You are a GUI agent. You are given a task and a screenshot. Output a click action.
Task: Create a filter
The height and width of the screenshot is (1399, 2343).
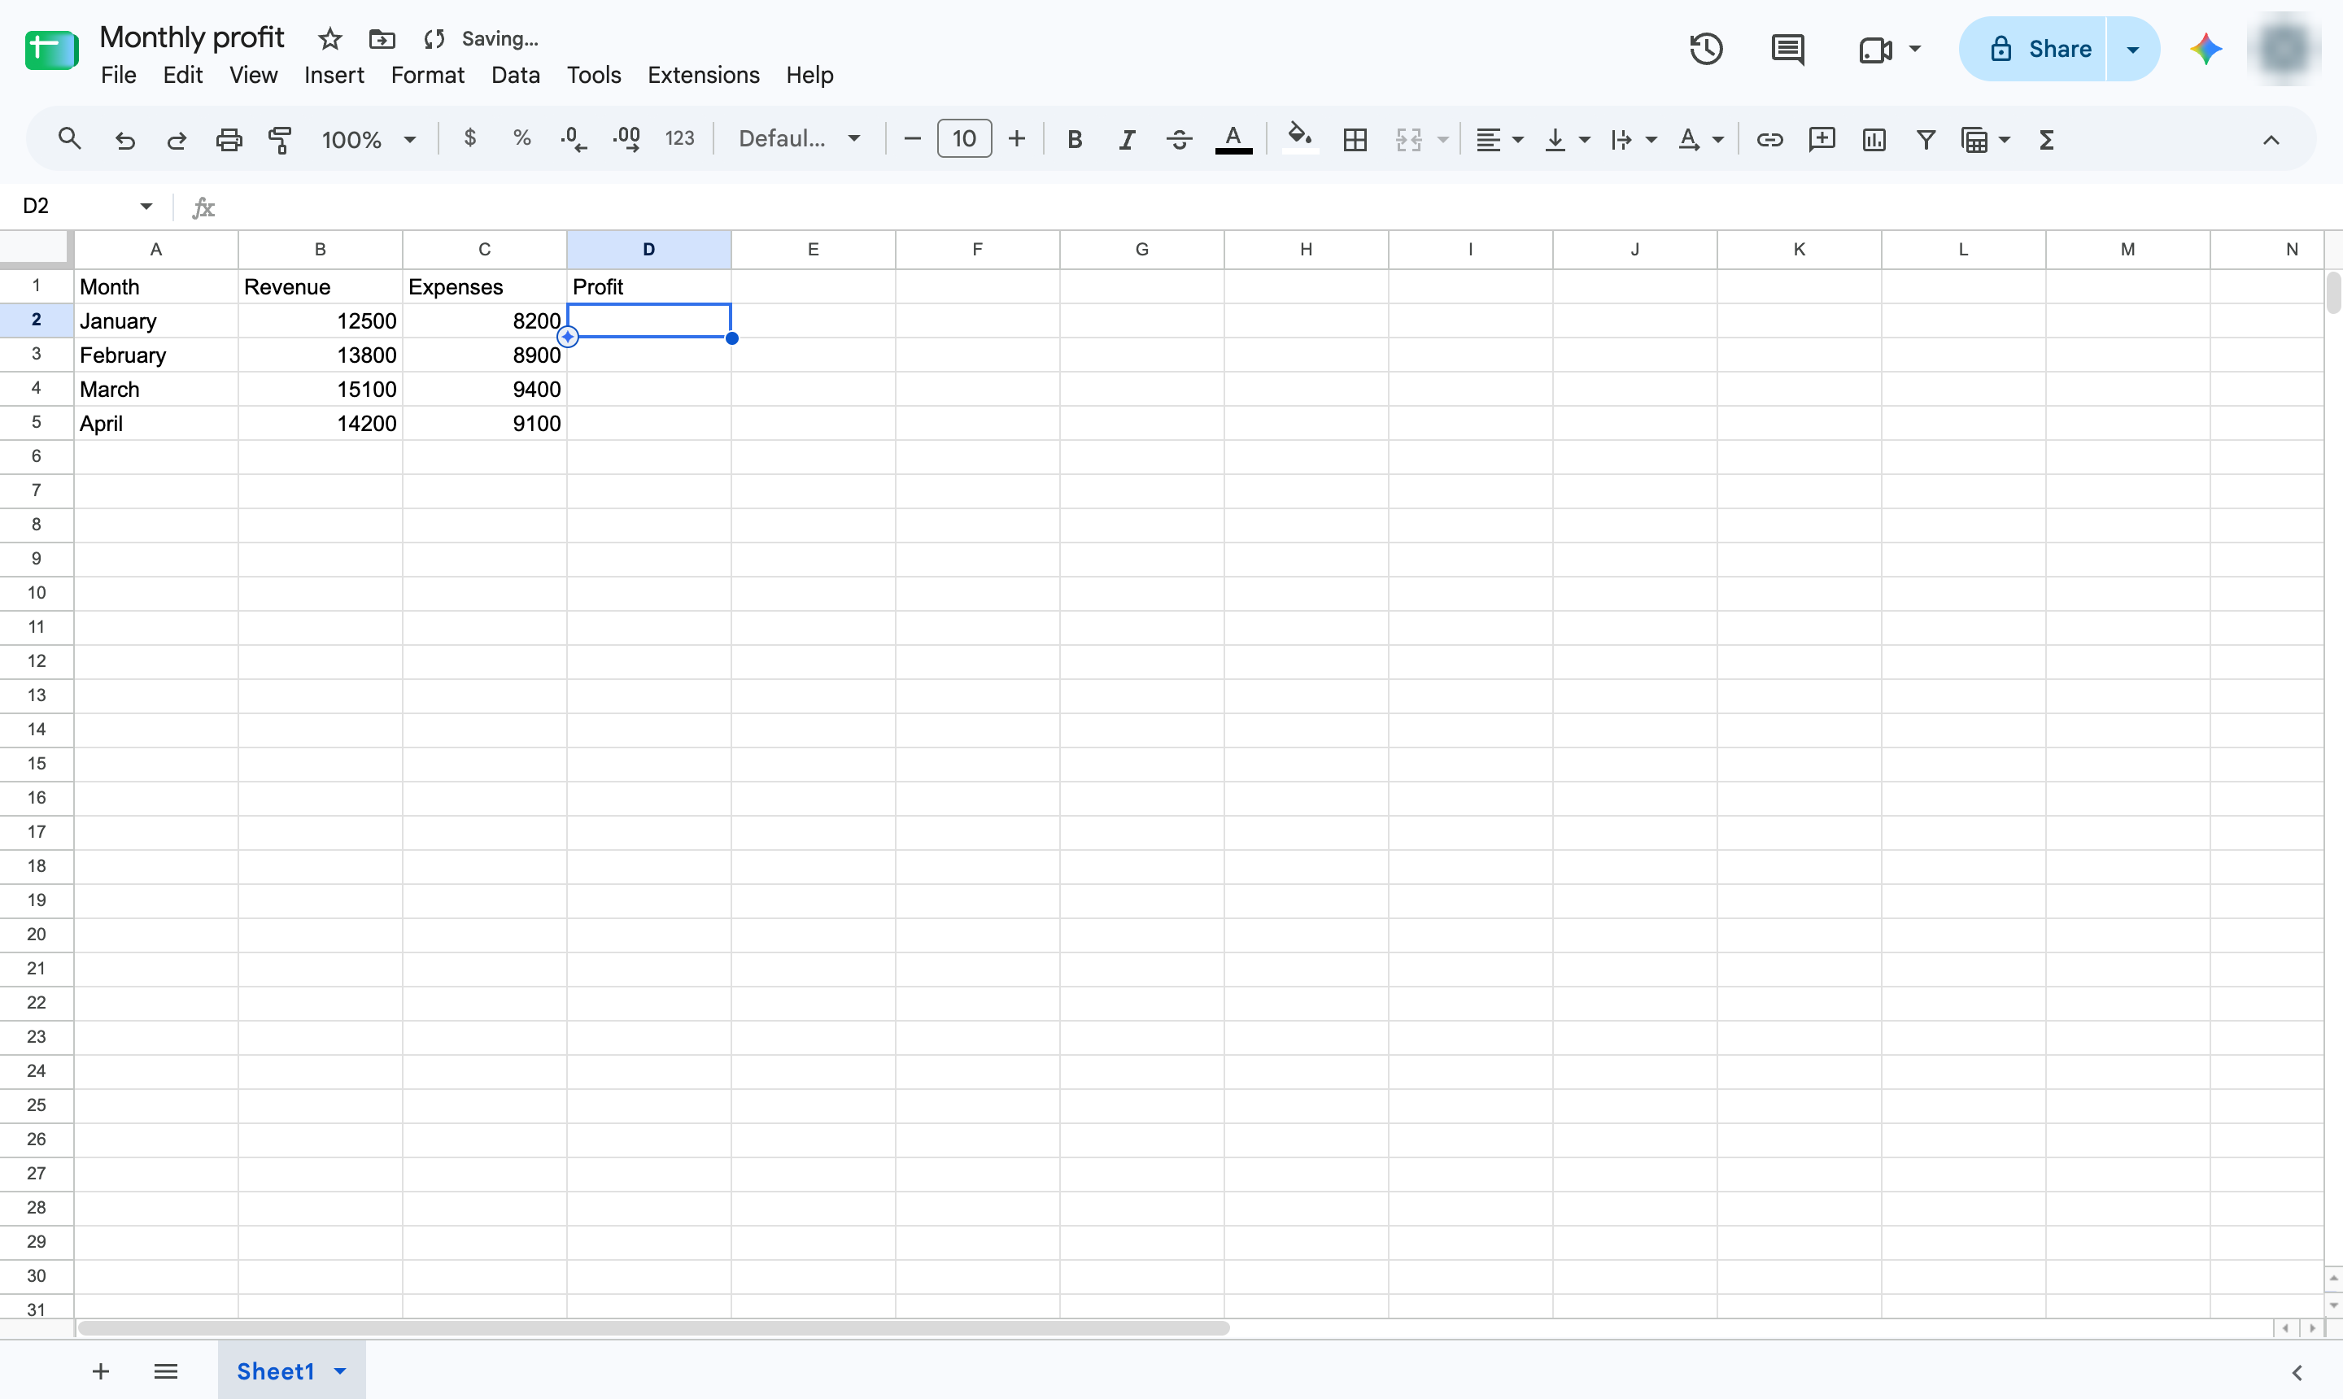[x=1926, y=140]
